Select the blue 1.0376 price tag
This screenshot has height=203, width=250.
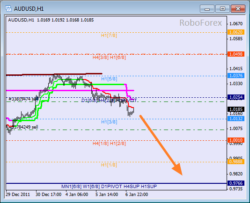coord(236,75)
